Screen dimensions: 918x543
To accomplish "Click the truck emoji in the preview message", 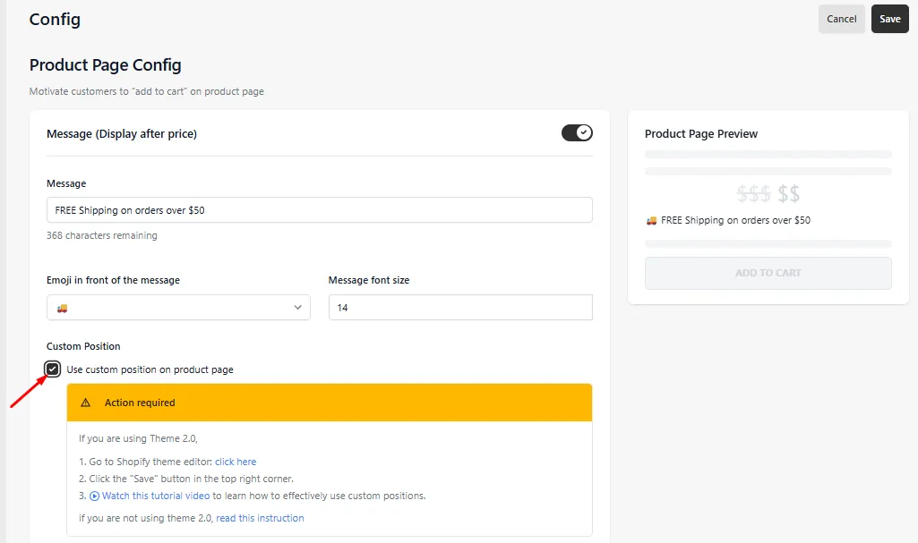I will tap(651, 221).
